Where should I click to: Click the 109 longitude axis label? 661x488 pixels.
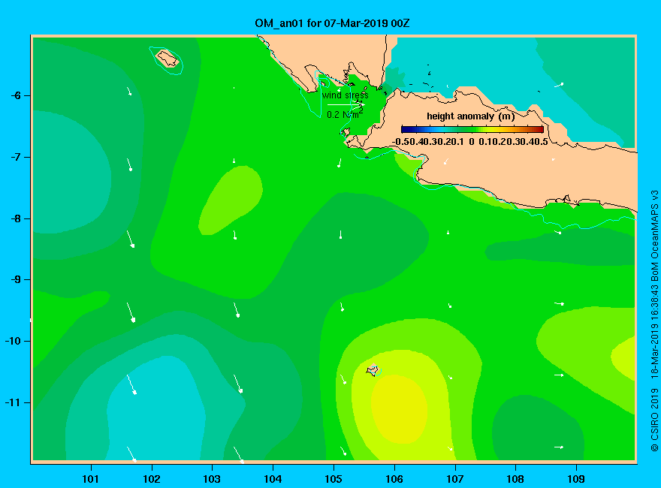click(x=576, y=479)
